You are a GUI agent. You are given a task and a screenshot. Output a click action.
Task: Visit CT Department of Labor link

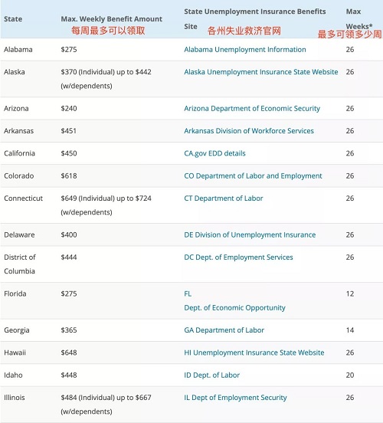pyautogui.click(x=224, y=198)
